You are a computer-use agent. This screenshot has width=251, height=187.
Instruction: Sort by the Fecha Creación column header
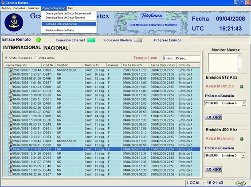tap(23, 65)
